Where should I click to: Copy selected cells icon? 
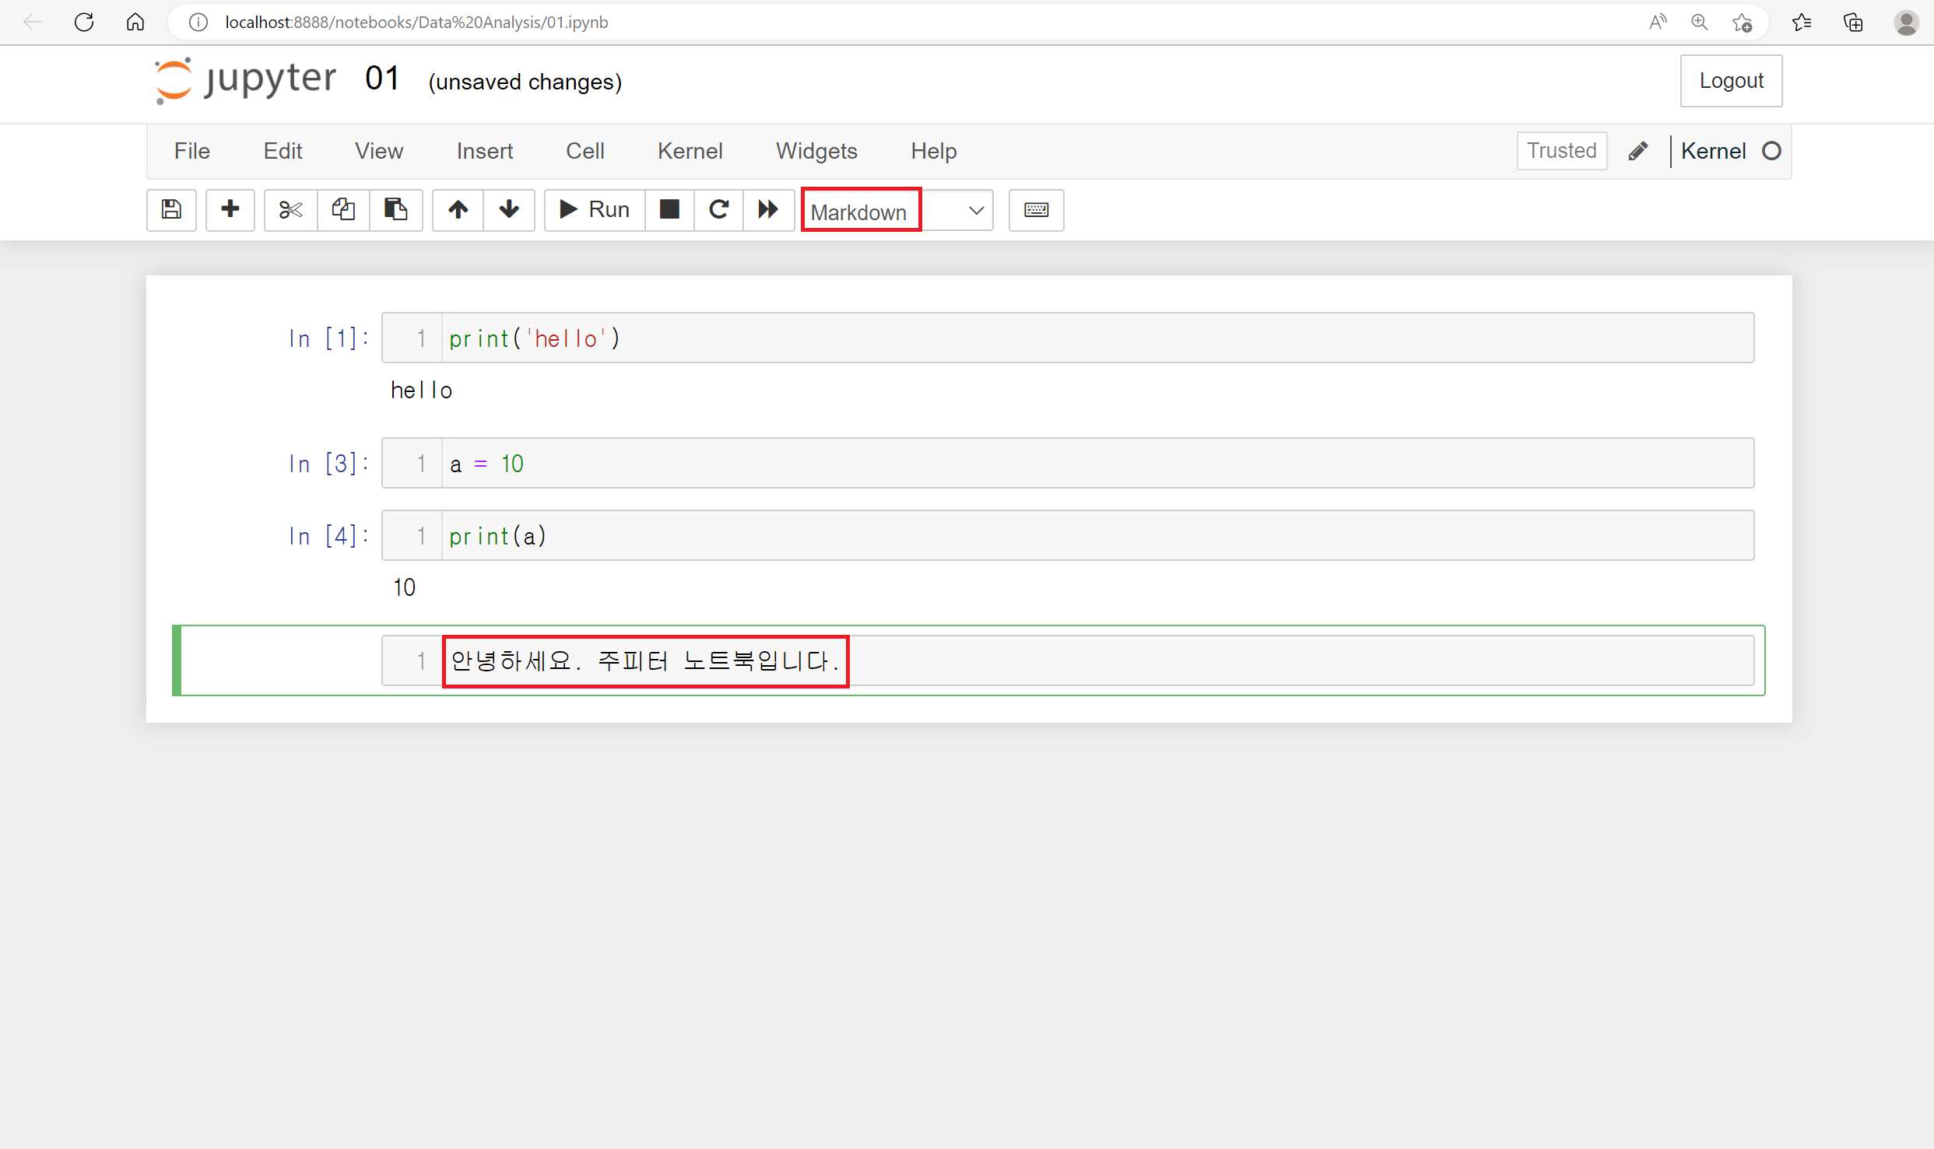tap(343, 209)
